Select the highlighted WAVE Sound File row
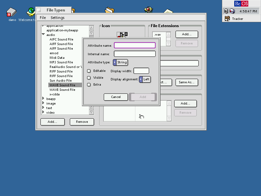261x196 pixels. pyautogui.click(x=65, y=85)
